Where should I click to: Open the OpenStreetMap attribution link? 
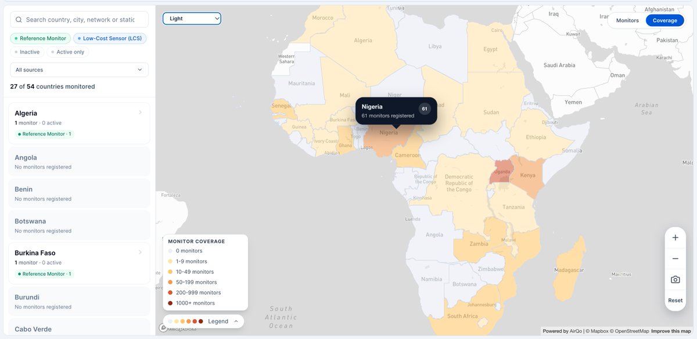tap(629, 331)
